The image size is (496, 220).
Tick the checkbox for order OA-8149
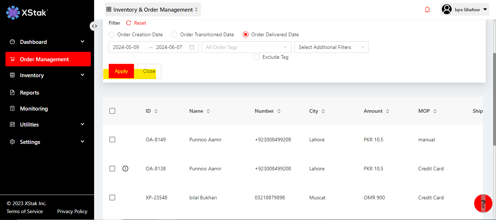click(112, 140)
